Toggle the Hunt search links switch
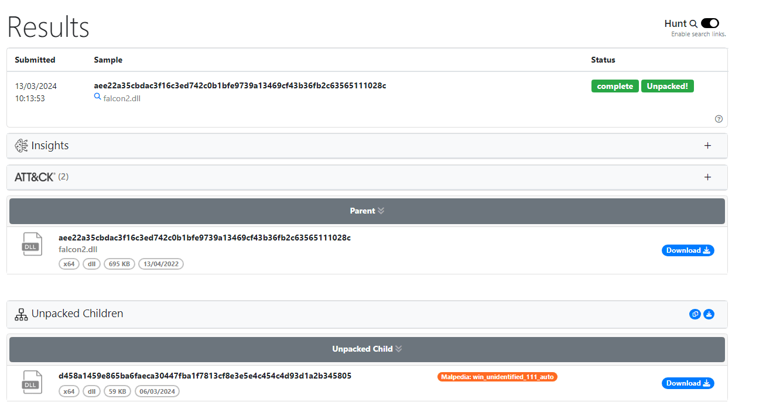773x416 pixels. tap(710, 23)
